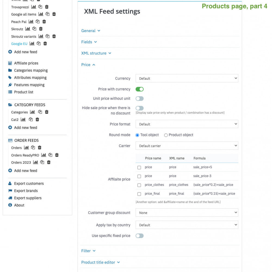Delete the Peach Pal feed

click(x=44, y=21)
